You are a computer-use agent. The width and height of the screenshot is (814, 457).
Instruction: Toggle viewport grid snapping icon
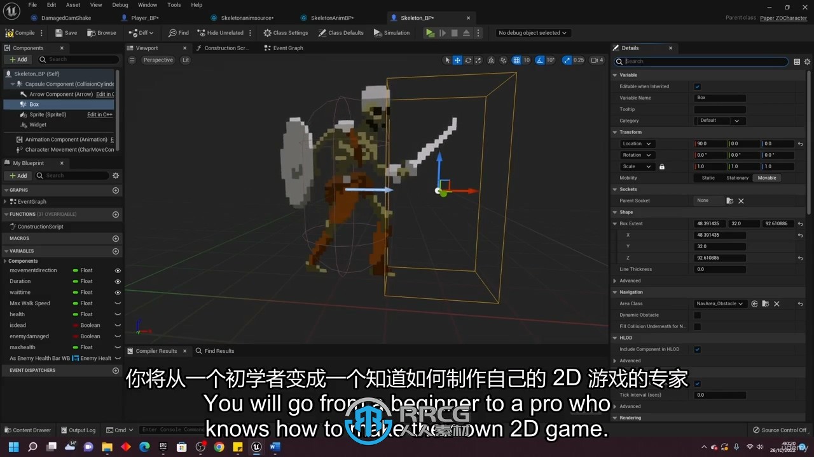point(517,60)
